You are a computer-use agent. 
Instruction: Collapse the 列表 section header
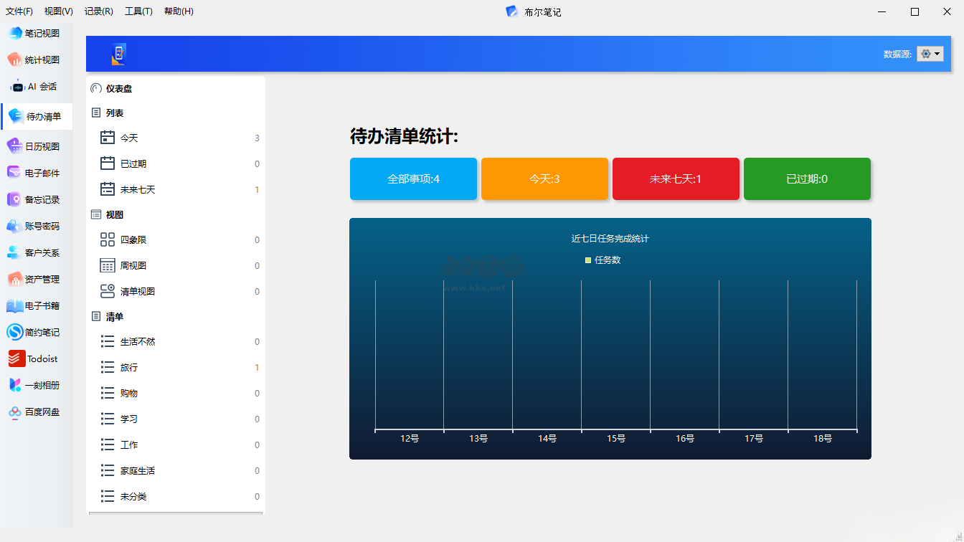click(114, 113)
